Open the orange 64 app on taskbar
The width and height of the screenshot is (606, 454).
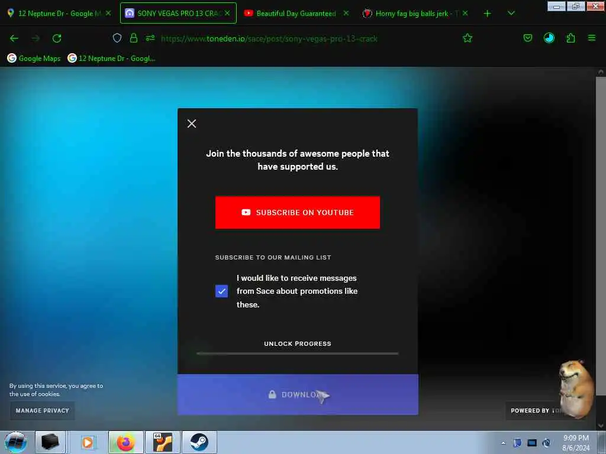[163, 442]
